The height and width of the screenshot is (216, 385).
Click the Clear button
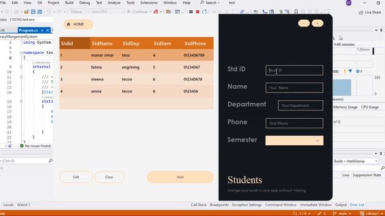(x=109, y=177)
